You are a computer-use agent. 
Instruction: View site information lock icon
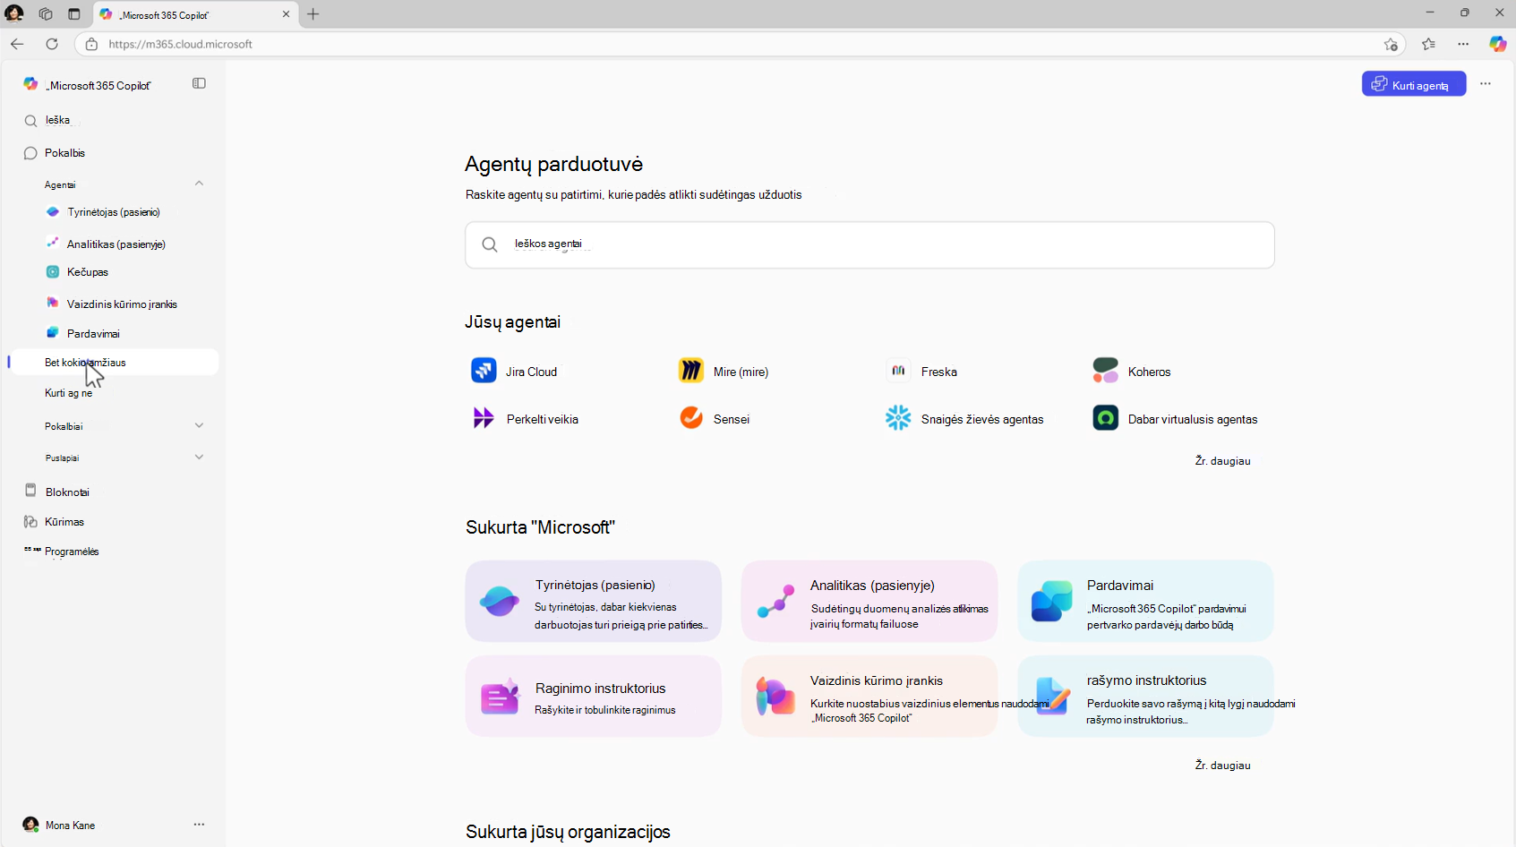coord(91,44)
